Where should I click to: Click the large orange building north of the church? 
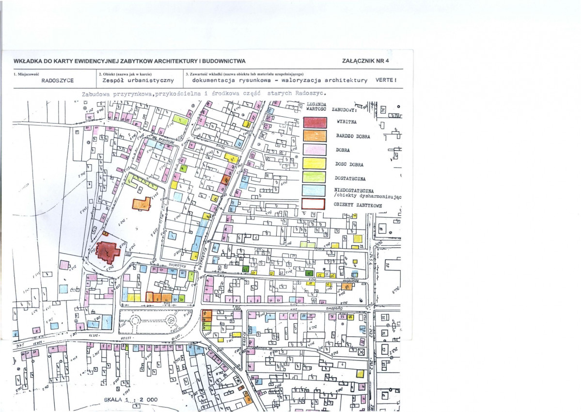coord(142,204)
